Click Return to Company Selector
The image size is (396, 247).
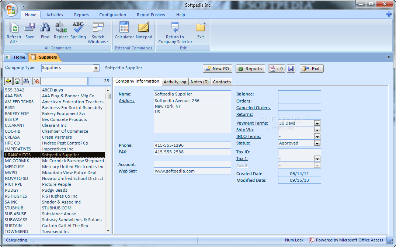coord(175,32)
